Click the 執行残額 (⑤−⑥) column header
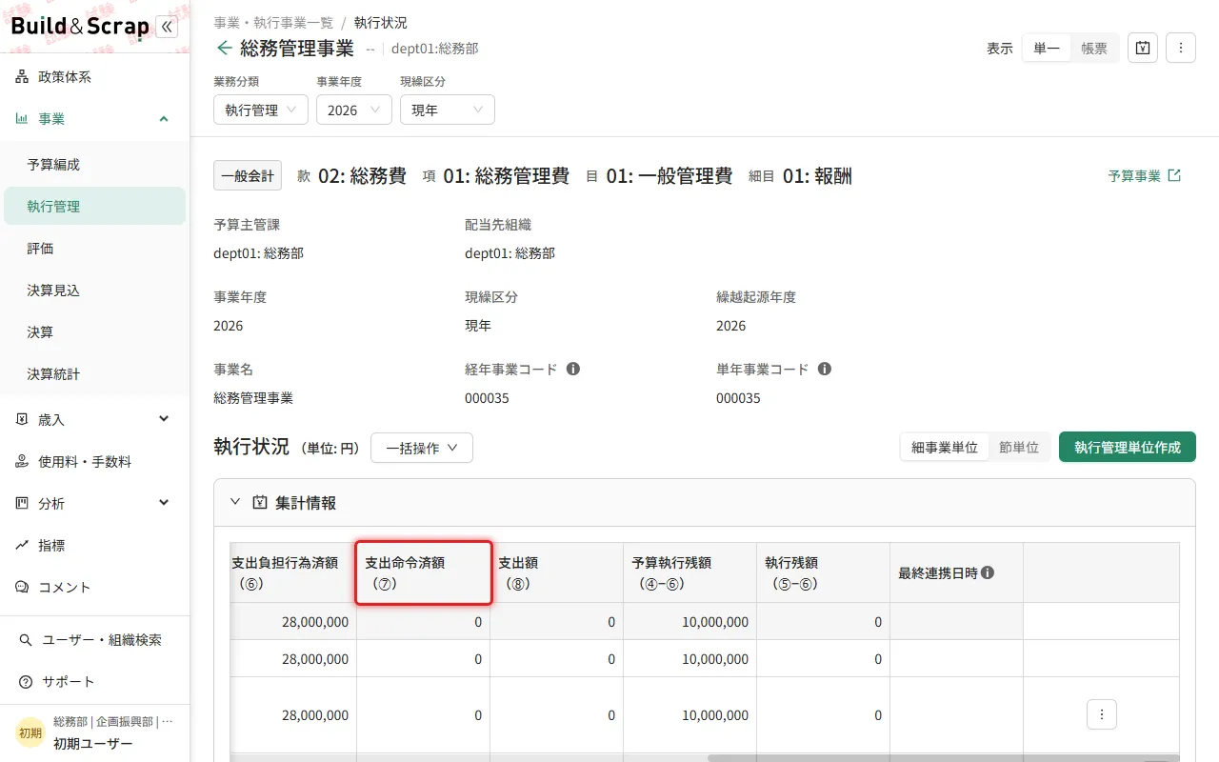The width and height of the screenshot is (1219, 762). click(x=823, y=572)
